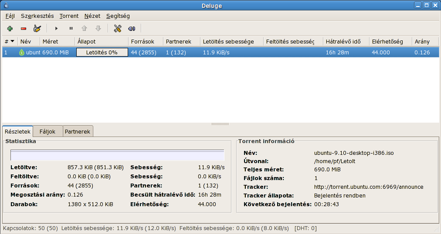Image resolution: width=441 pixels, height=234 pixels.
Task: Sort the list by Méret column header
Action: (50, 41)
